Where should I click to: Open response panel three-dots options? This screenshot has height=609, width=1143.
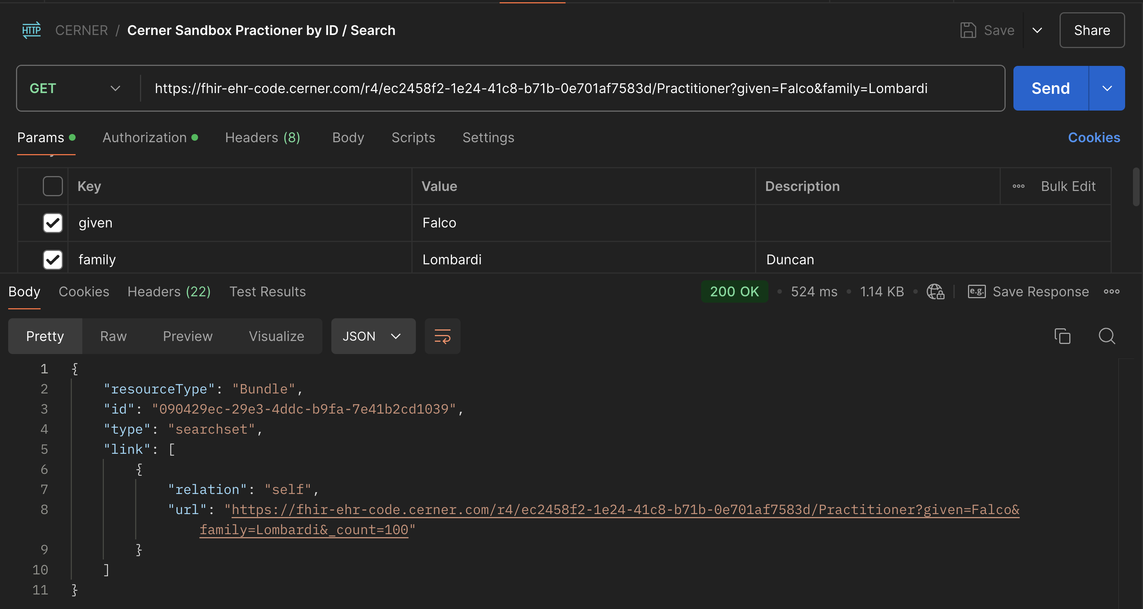click(1111, 291)
